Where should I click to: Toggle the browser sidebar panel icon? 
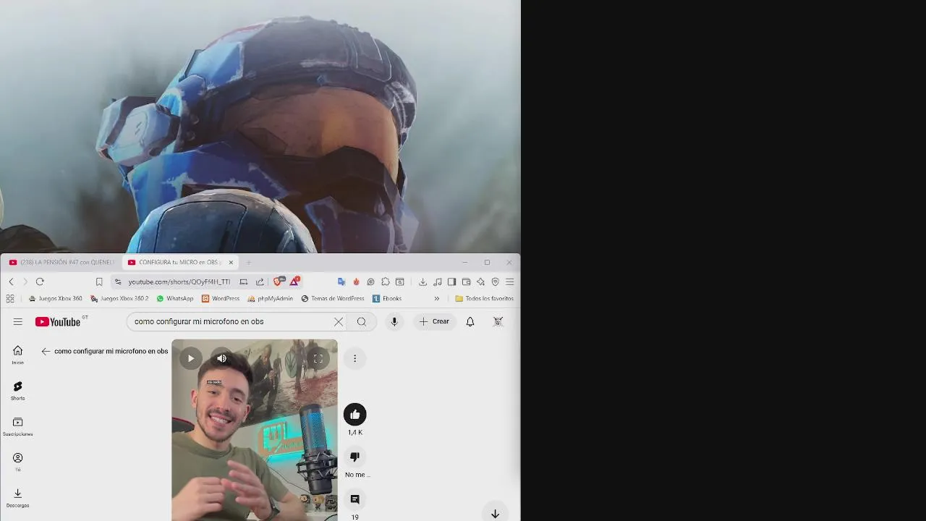(451, 281)
